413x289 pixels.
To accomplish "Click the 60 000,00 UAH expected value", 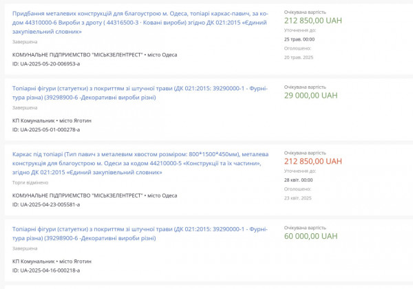I will tap(310, 236).
